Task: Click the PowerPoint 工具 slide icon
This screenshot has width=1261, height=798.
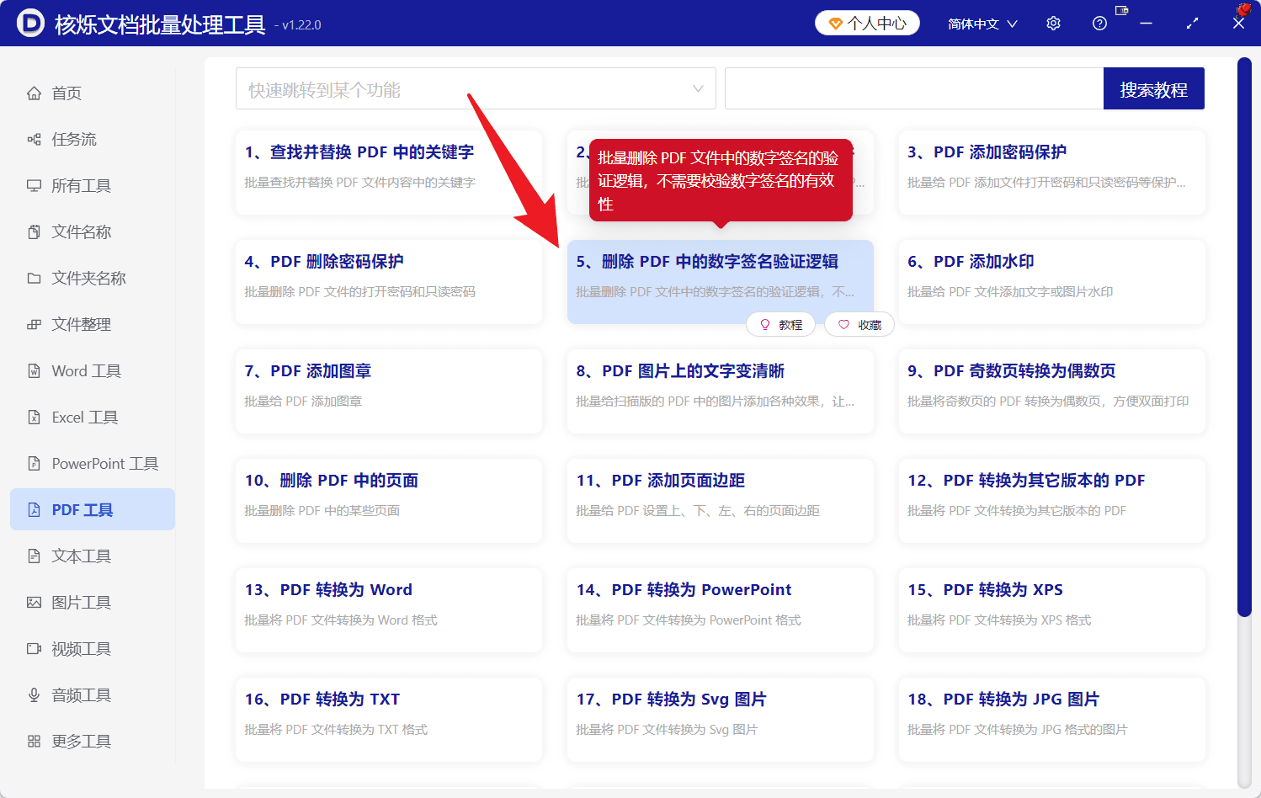Action: coord(34,464)
